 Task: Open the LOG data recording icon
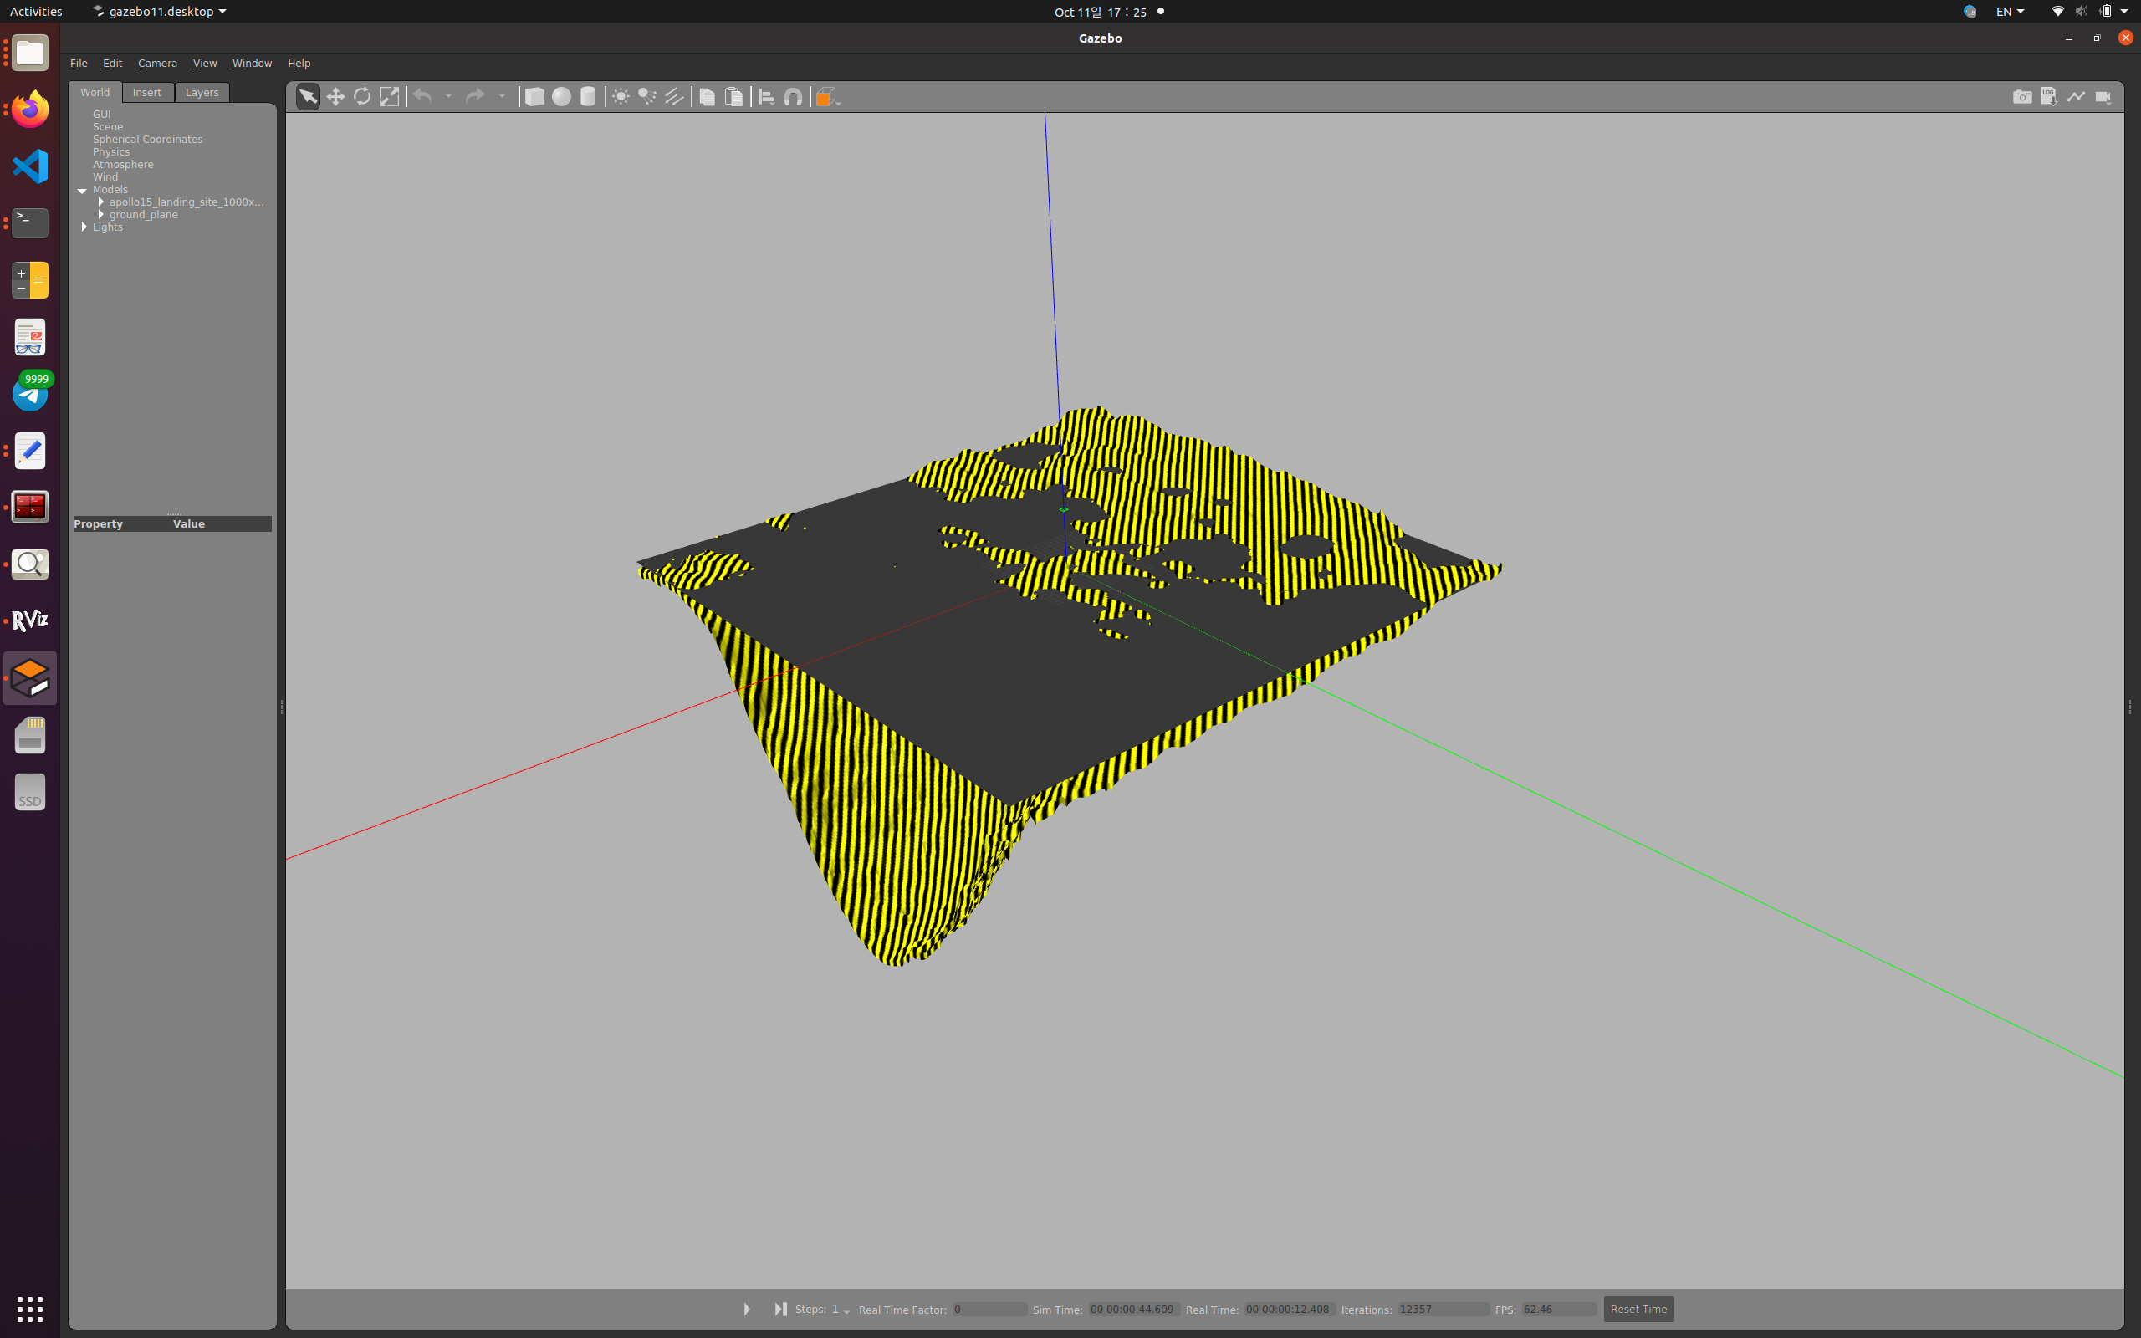pos(2049,96)
